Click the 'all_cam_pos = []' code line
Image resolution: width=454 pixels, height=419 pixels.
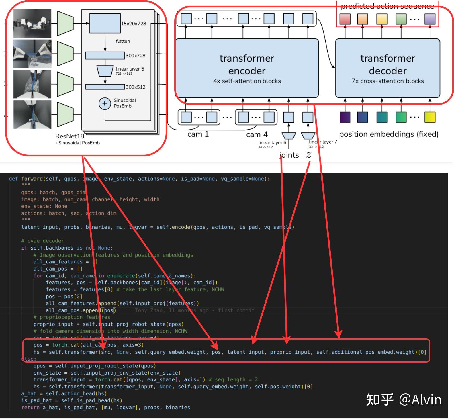click(58, 269)
